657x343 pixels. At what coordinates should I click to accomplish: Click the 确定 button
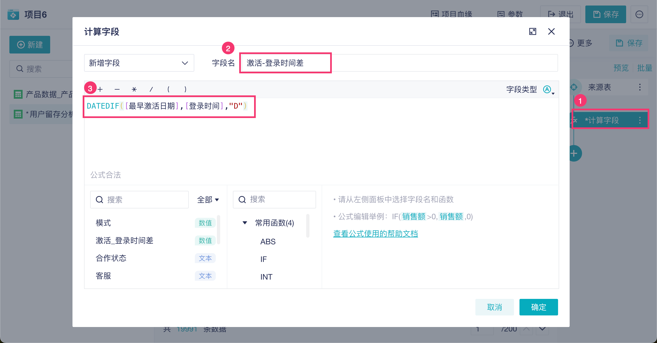pyautogui.click(x=538, y=307)
